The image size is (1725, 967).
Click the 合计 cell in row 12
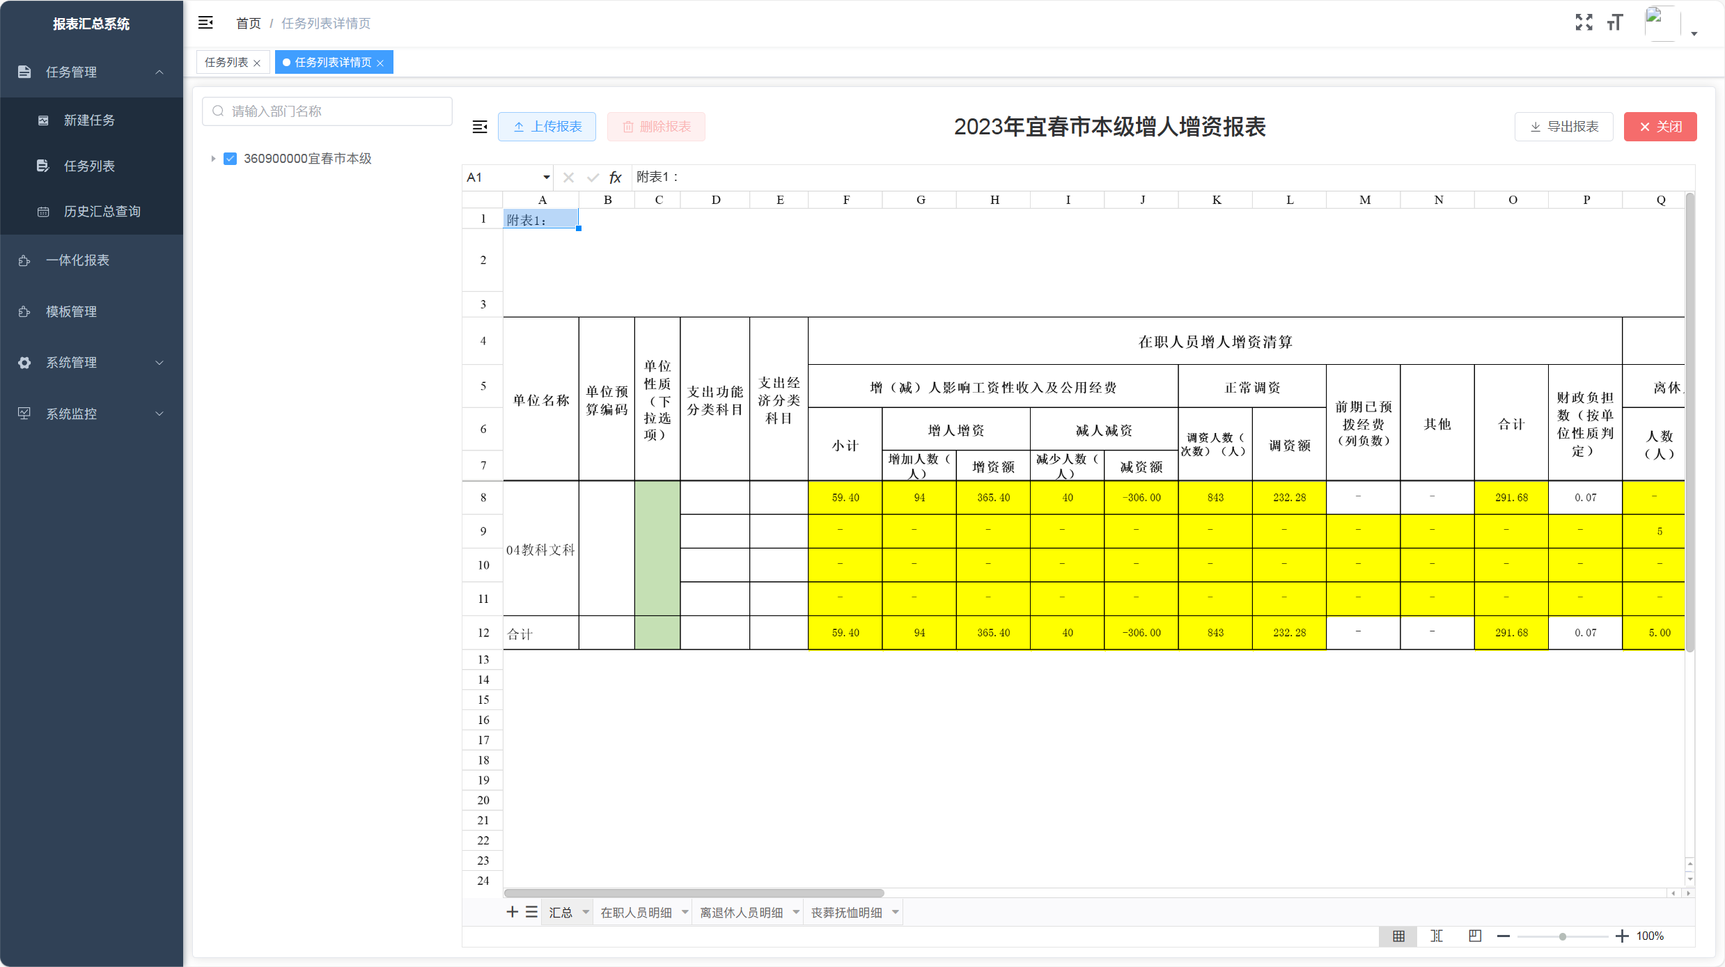[541, 634]
